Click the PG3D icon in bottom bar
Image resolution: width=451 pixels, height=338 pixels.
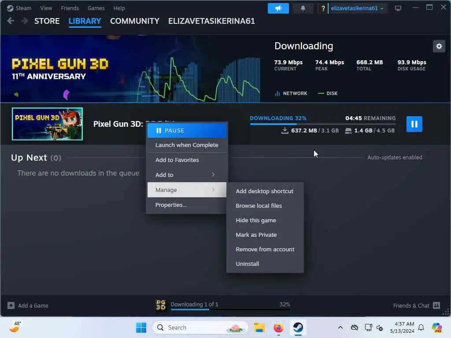pyautogui.click(x=160, y=305)
